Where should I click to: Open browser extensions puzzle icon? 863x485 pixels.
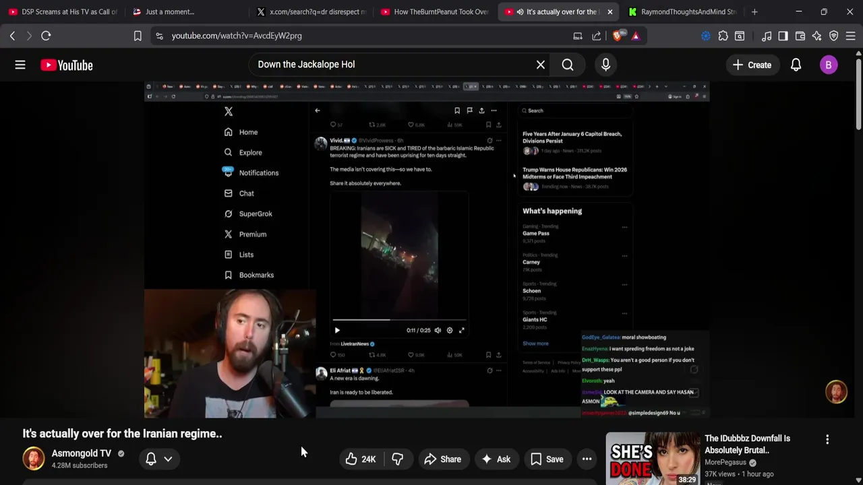(723, 36)
